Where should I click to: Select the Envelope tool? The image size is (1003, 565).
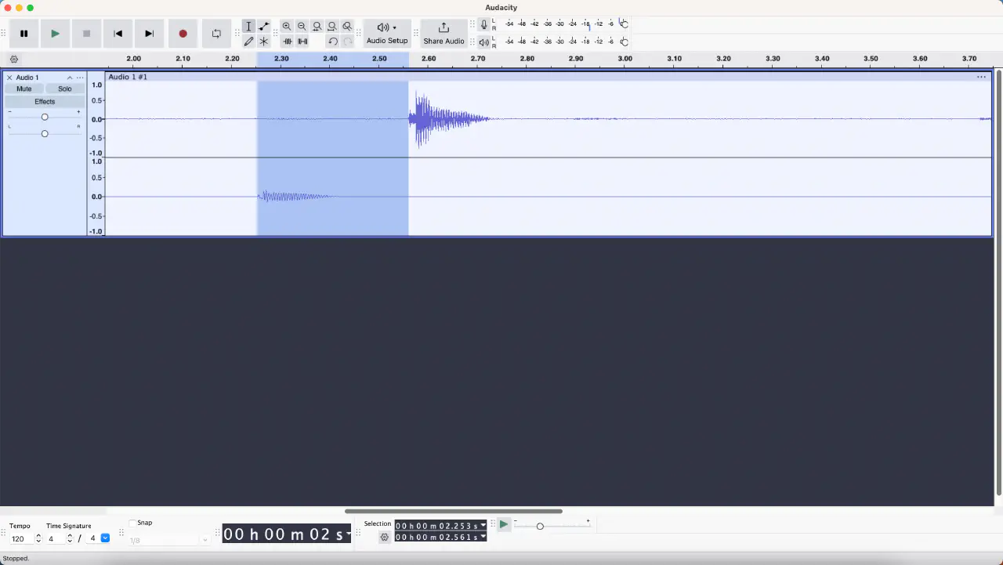(x=264, y=27)
